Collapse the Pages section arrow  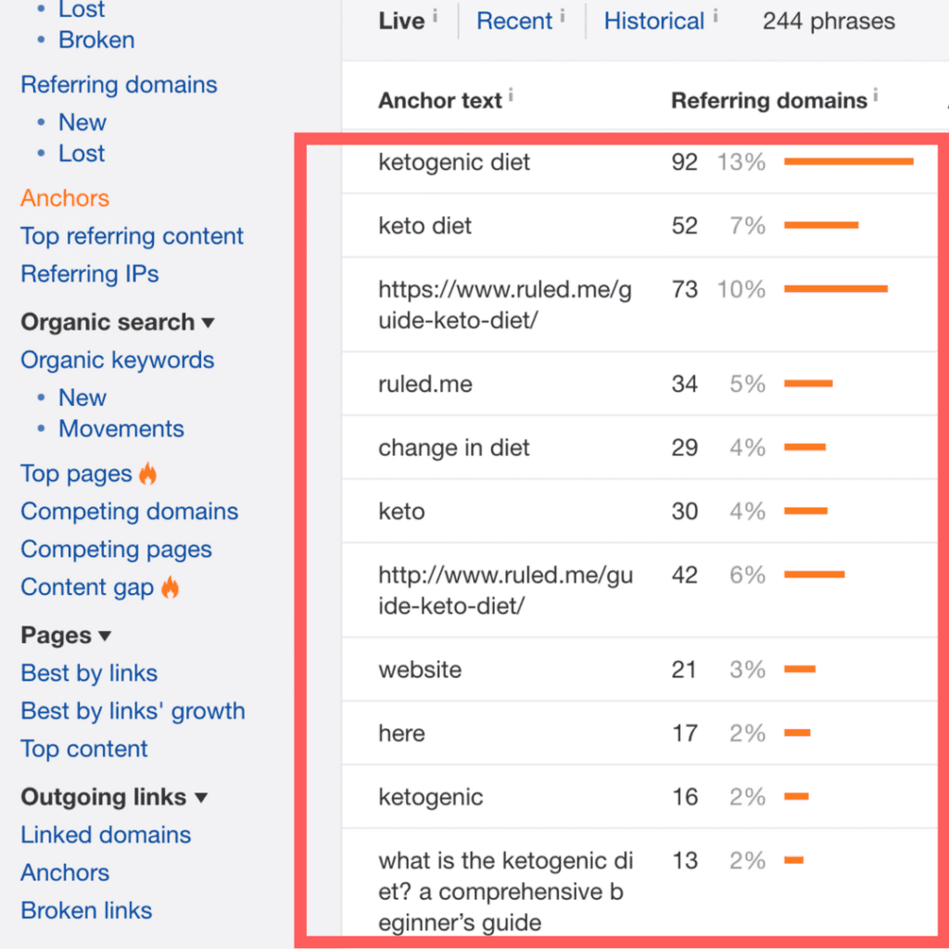coord(105,636)
